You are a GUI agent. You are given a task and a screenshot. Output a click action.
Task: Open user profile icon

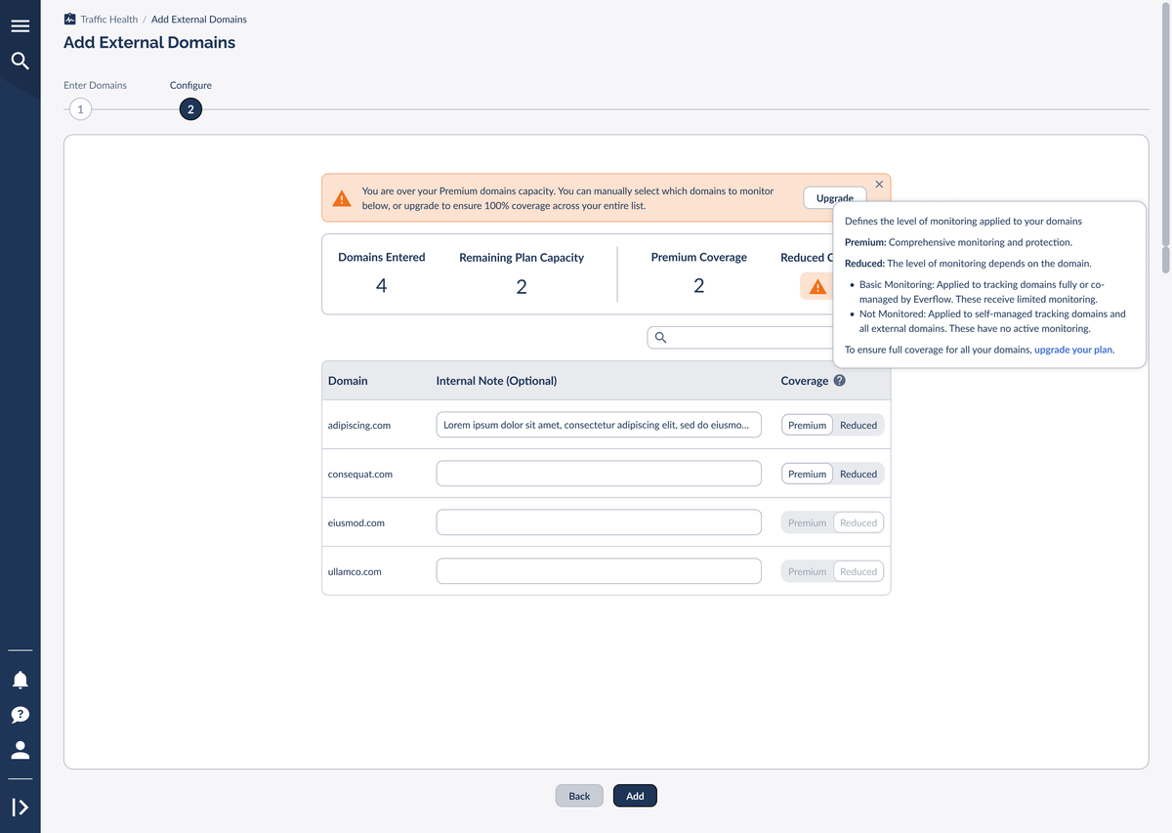pos(20,750)
